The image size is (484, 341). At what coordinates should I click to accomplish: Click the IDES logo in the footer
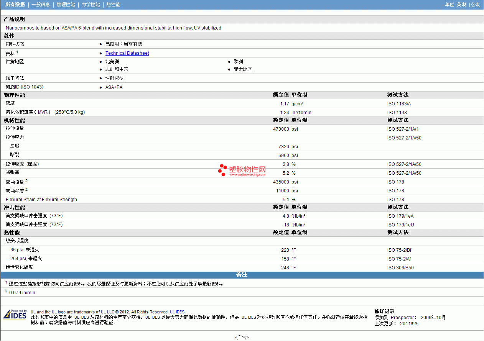[15, 314]
